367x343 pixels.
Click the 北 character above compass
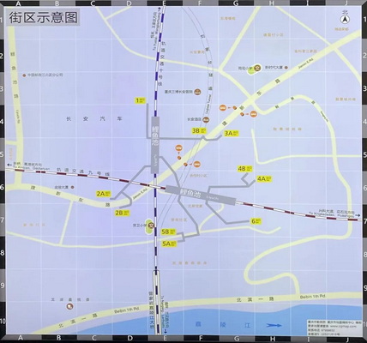pos(345,12)
